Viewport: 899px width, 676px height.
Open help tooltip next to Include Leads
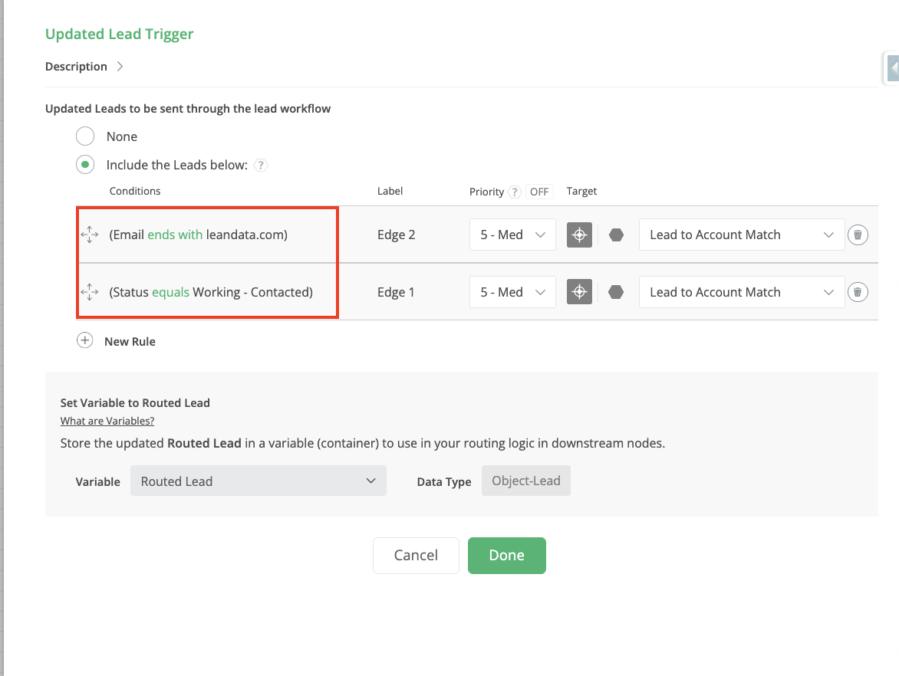point(261,165)
